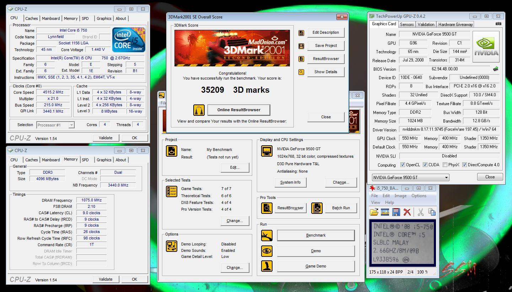Click the Batch Run icon in Pro Tools
The image size is (512, 292).
pyautogui.click(x=317, y=208)
